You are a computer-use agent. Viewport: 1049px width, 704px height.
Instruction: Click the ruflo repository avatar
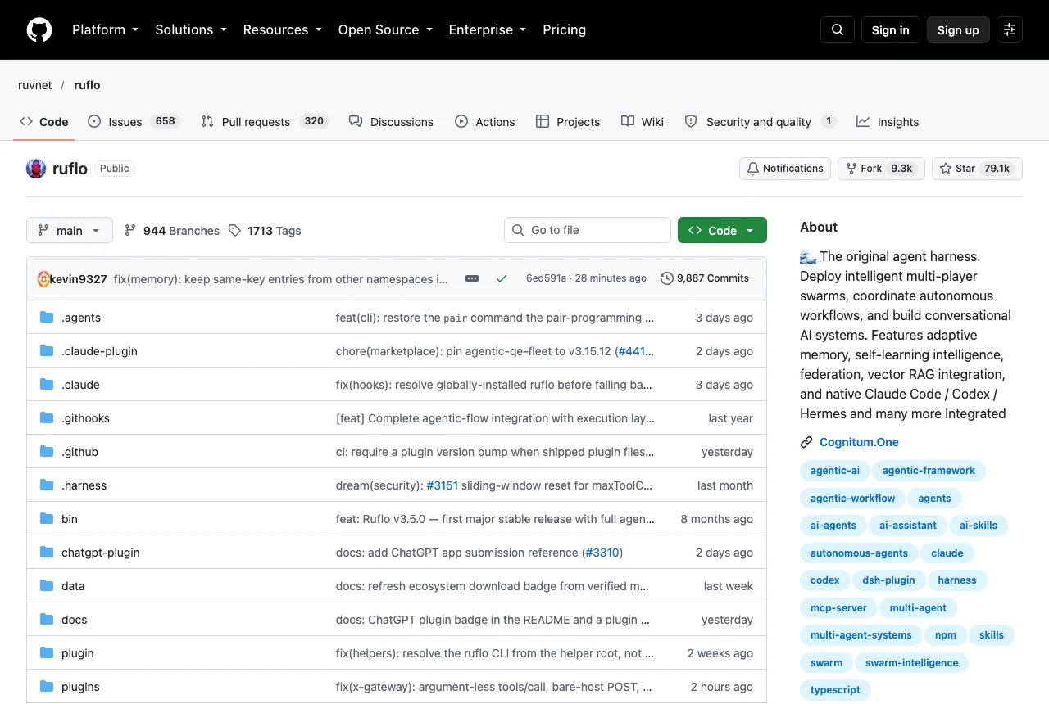tap(36, 169)
